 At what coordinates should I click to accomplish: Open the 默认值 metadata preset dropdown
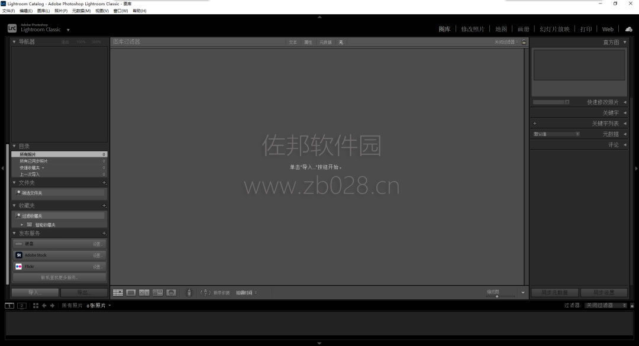pyautogui.click(x=556, y=134)
